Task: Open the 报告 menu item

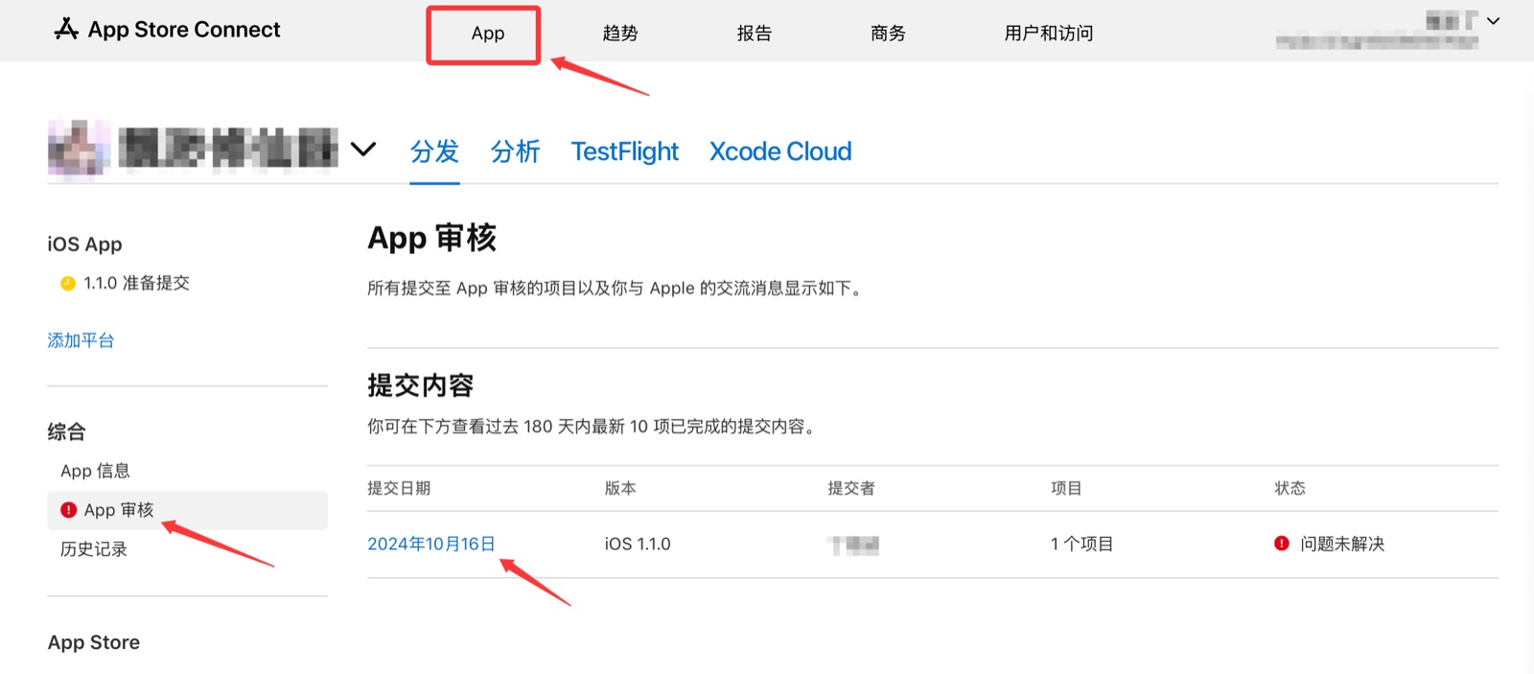Action: (755, 34)
